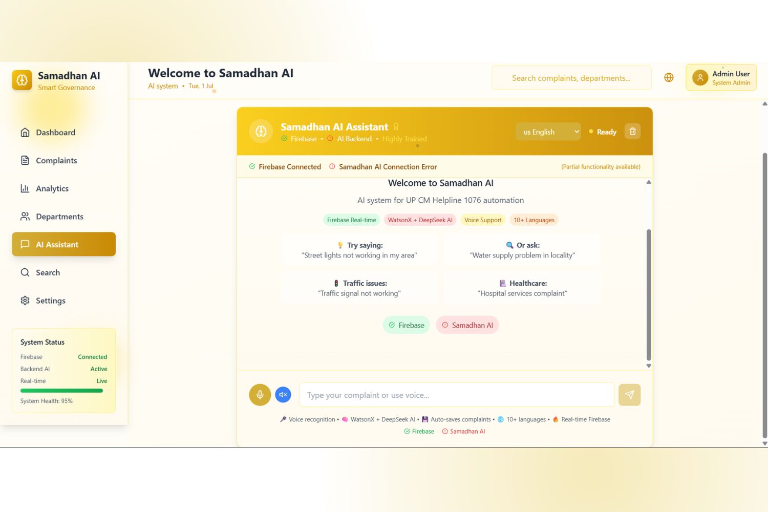Click the 10+ Languages tag
This screenshot has width=768, height=512.
(534, 220)
